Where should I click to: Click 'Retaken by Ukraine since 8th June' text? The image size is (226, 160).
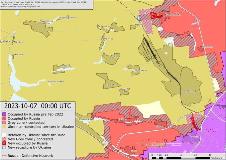click(37, 135)
